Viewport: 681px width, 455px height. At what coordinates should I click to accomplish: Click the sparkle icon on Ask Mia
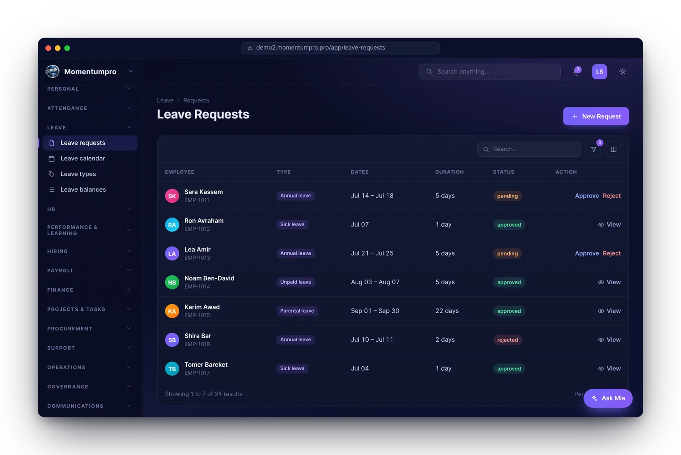[x=594, y=398]
